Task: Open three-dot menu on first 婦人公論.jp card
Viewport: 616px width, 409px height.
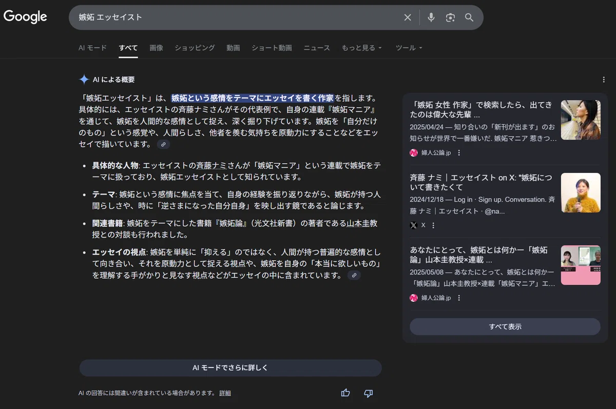Action: (459, 152)
